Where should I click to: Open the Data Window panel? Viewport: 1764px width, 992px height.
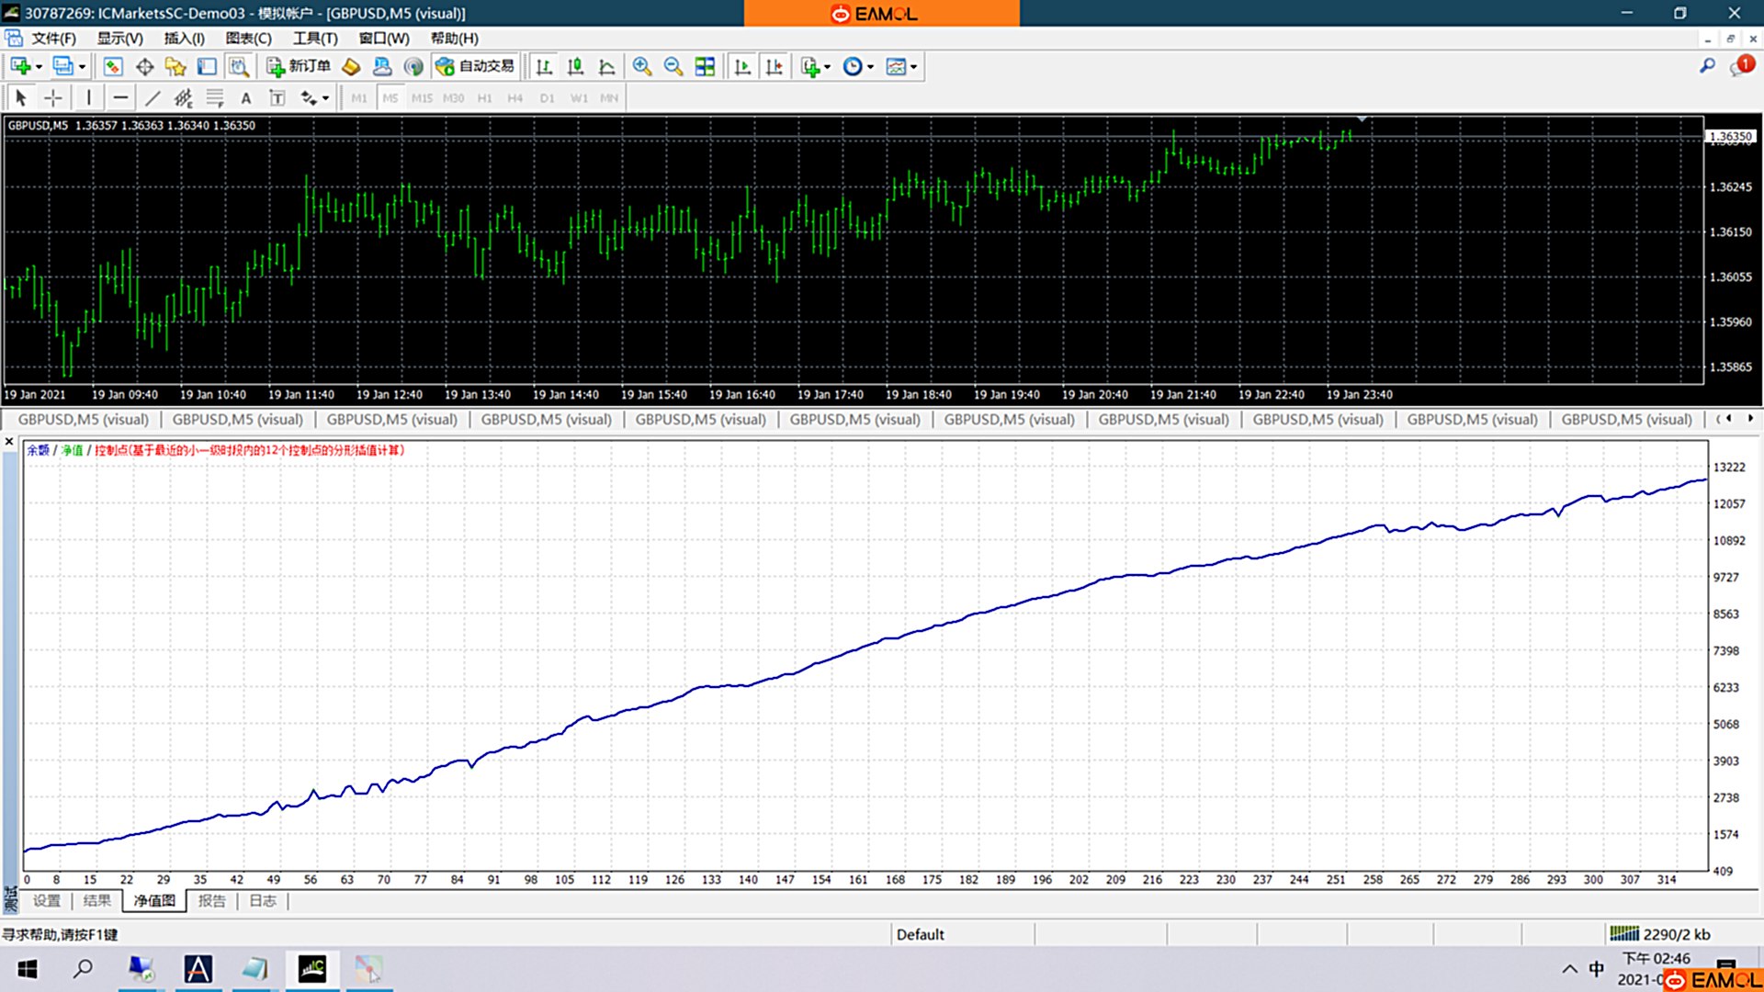click(144, 66)
